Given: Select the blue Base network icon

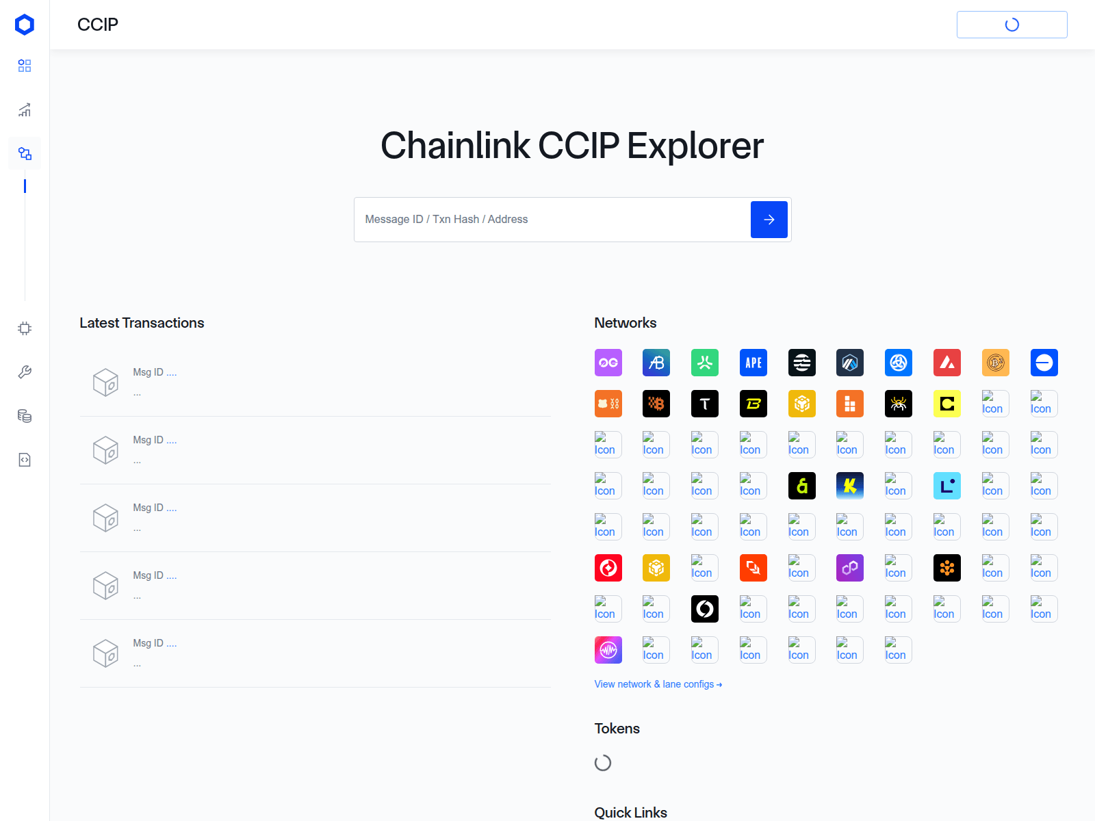Looking at the screenshot, I should tap(1044, 363).
